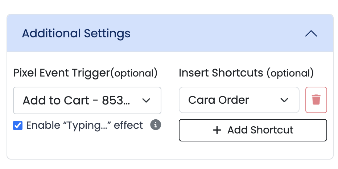Viewport: 338px width, 169px height.
Task: Click "(optional)" next to Insert Shortcuts
Action: tap(290, 73)
